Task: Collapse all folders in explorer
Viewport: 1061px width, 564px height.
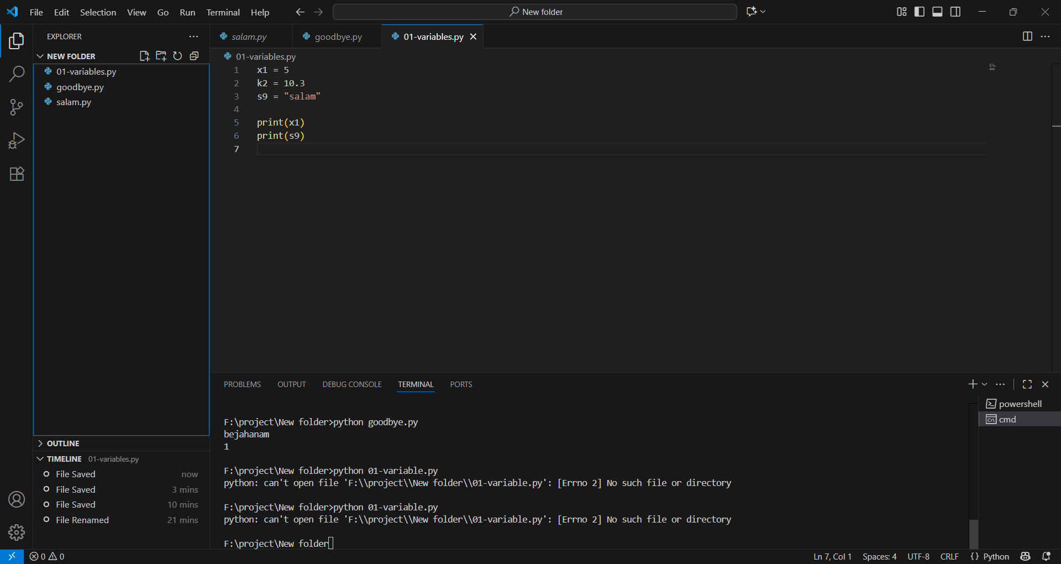Action: point(194,56)
